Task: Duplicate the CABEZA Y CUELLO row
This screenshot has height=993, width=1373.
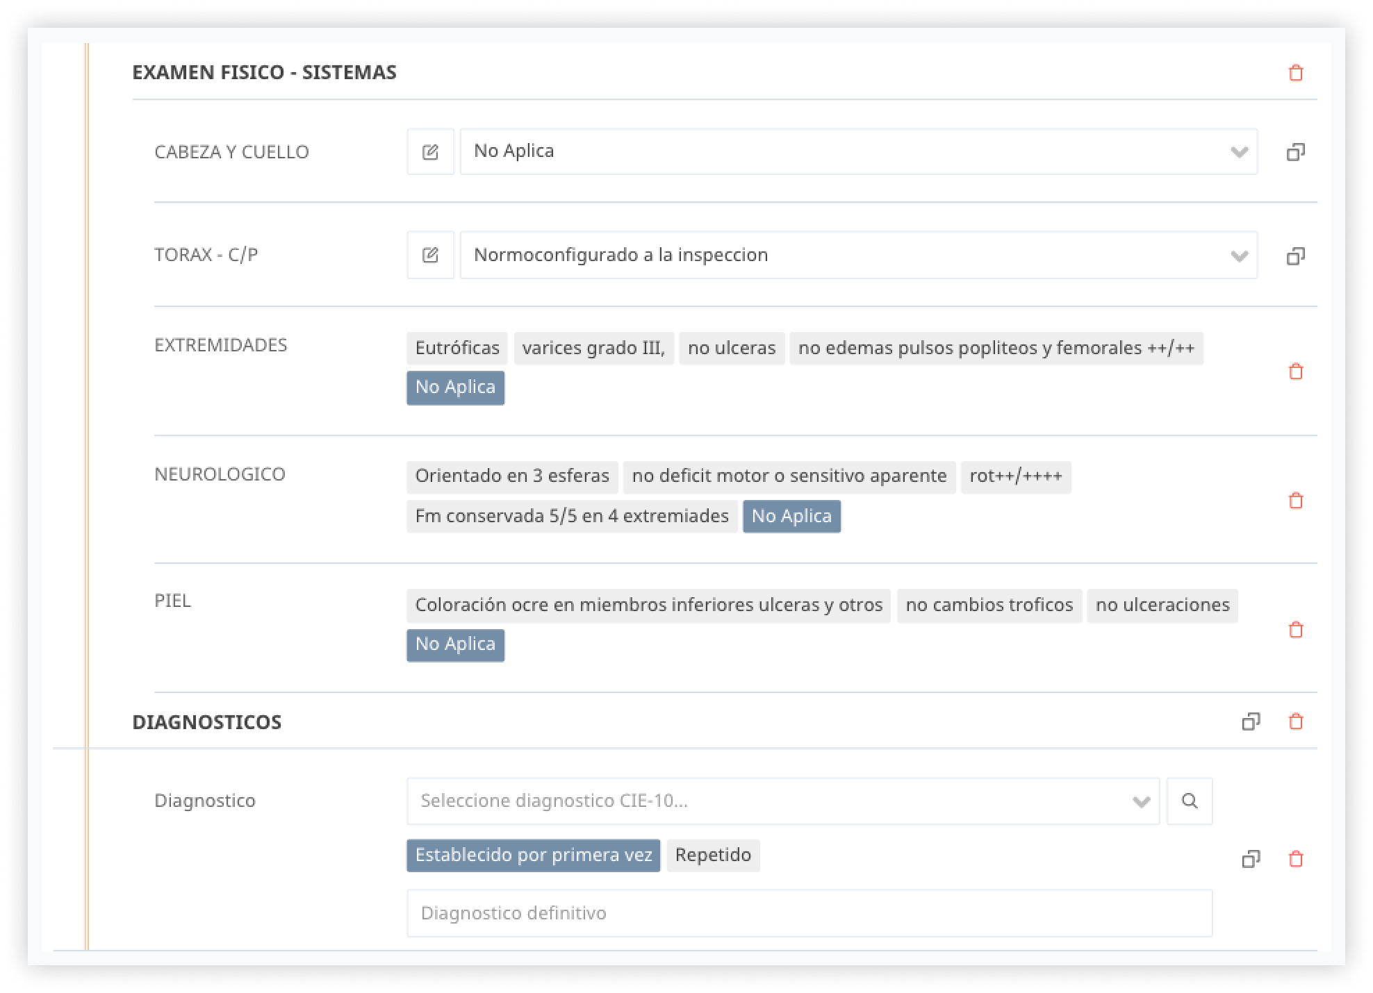Action: point(1295,151)
